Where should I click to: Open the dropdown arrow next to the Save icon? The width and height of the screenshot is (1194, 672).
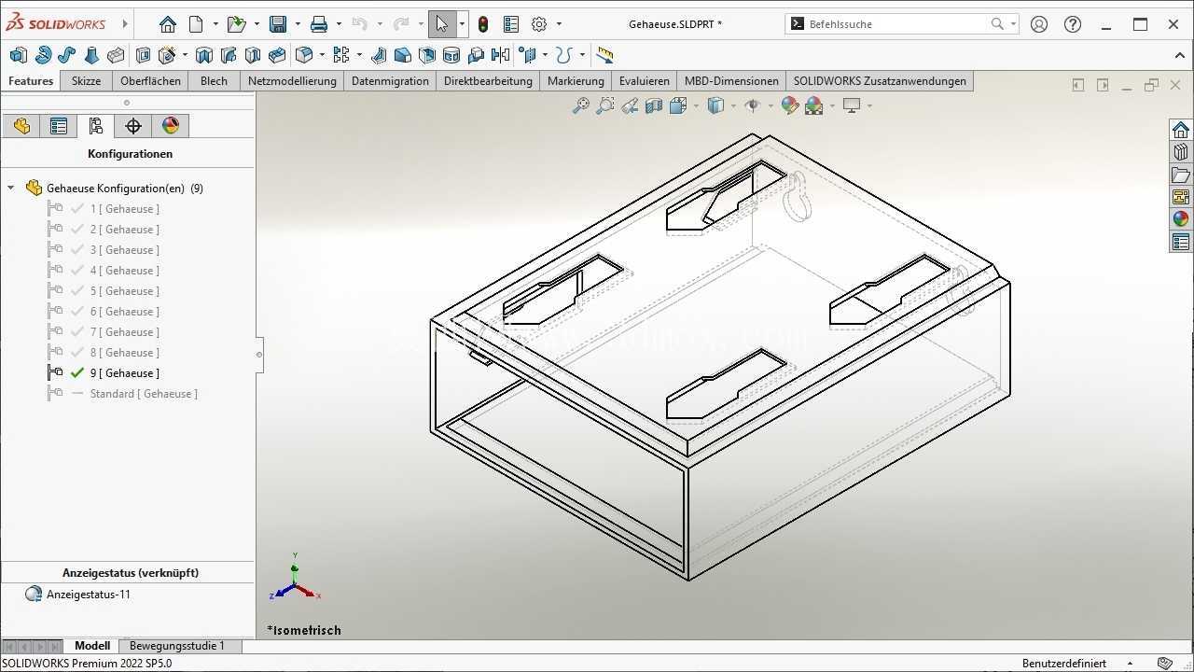297,24
